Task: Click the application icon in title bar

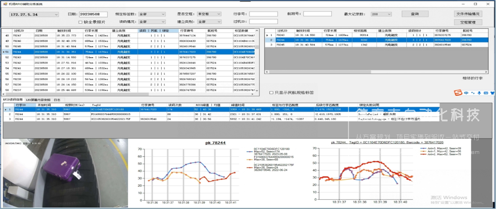Action: point(5,4)
